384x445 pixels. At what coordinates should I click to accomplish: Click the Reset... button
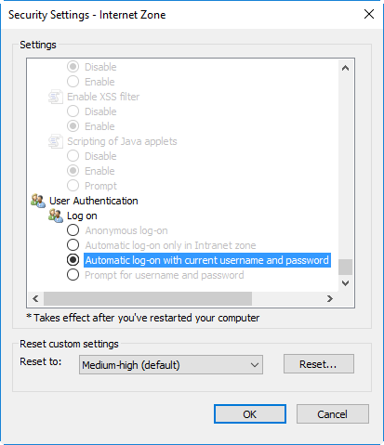click(318, 364)
